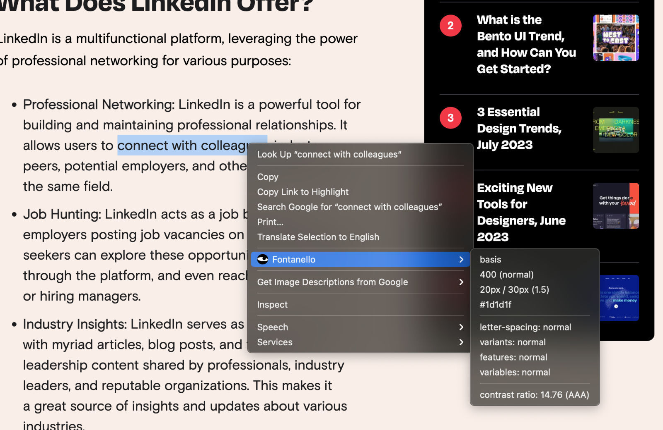Screen dimensions: 663x430
Task: Select Copy Link to Highlight
Action: pyautogui.click(x=302, y=192)
